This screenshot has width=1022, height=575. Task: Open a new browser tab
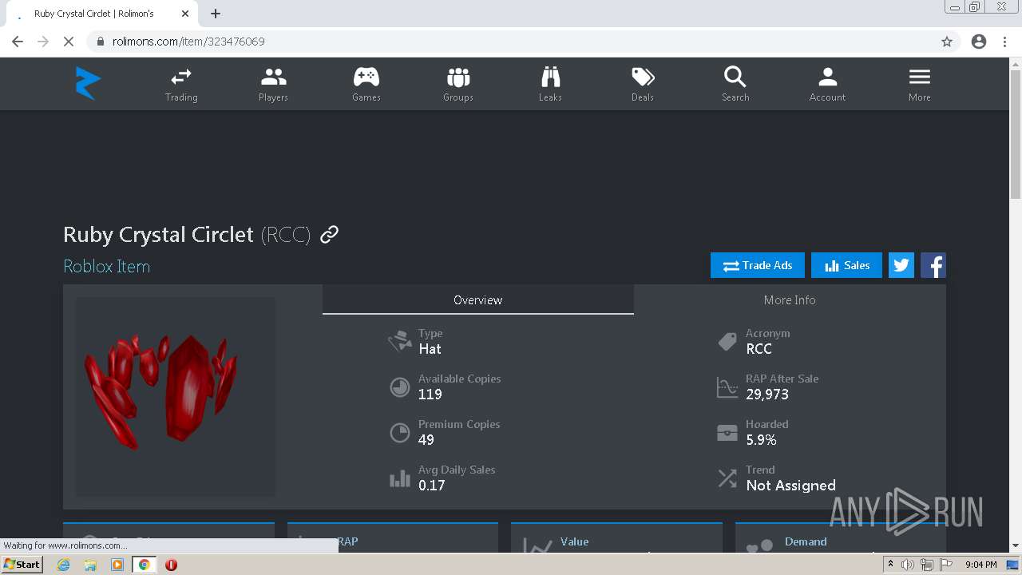tap(216, 14)
